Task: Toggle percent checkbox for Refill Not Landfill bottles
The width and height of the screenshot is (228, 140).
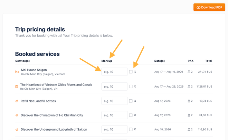Action: [131, 101]
